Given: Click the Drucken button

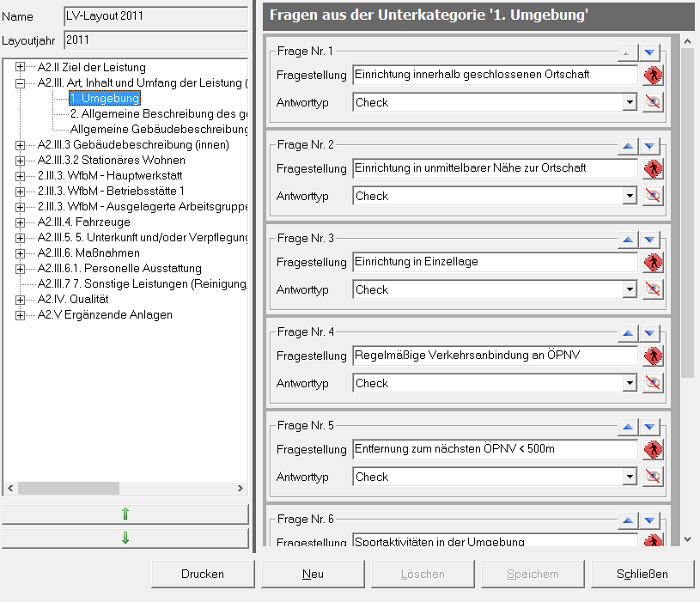Looking at the screenshot, I should (x=203, y=575).
